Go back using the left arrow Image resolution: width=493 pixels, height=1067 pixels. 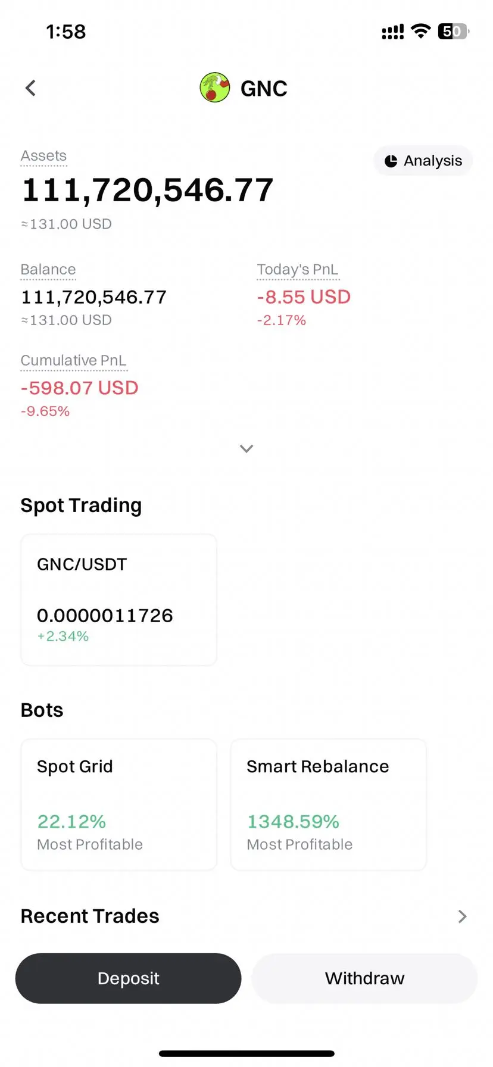click(30, 88)
